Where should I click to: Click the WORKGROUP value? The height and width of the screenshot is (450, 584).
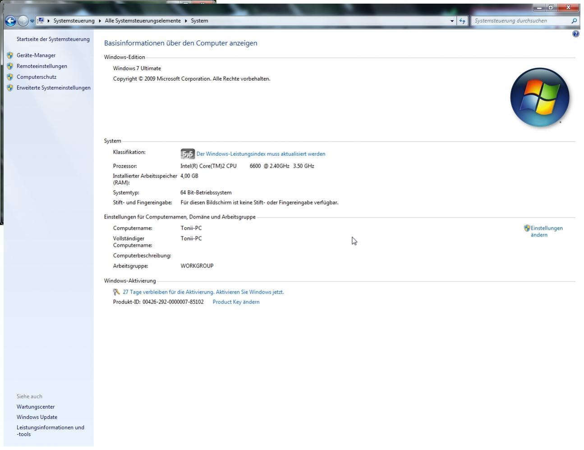197,266
